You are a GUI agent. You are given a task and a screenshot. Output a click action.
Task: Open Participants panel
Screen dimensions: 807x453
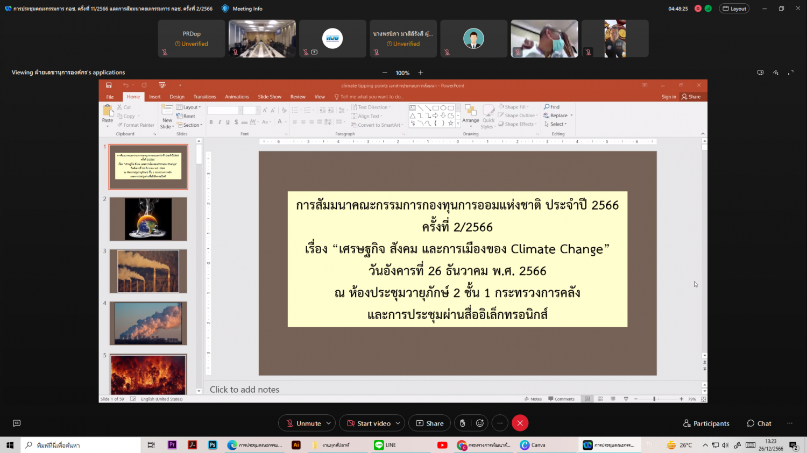706,423
